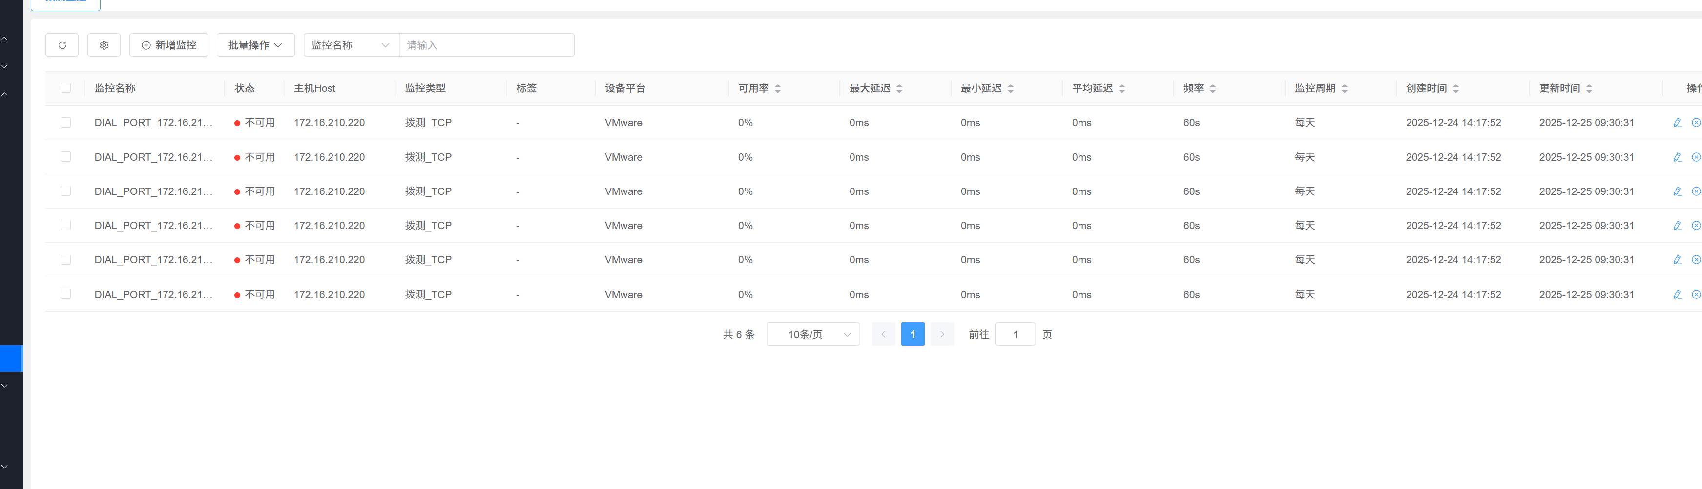Click the 监控类型 column header
Screen dimensions: 1702x489
(x=426, y=88)
